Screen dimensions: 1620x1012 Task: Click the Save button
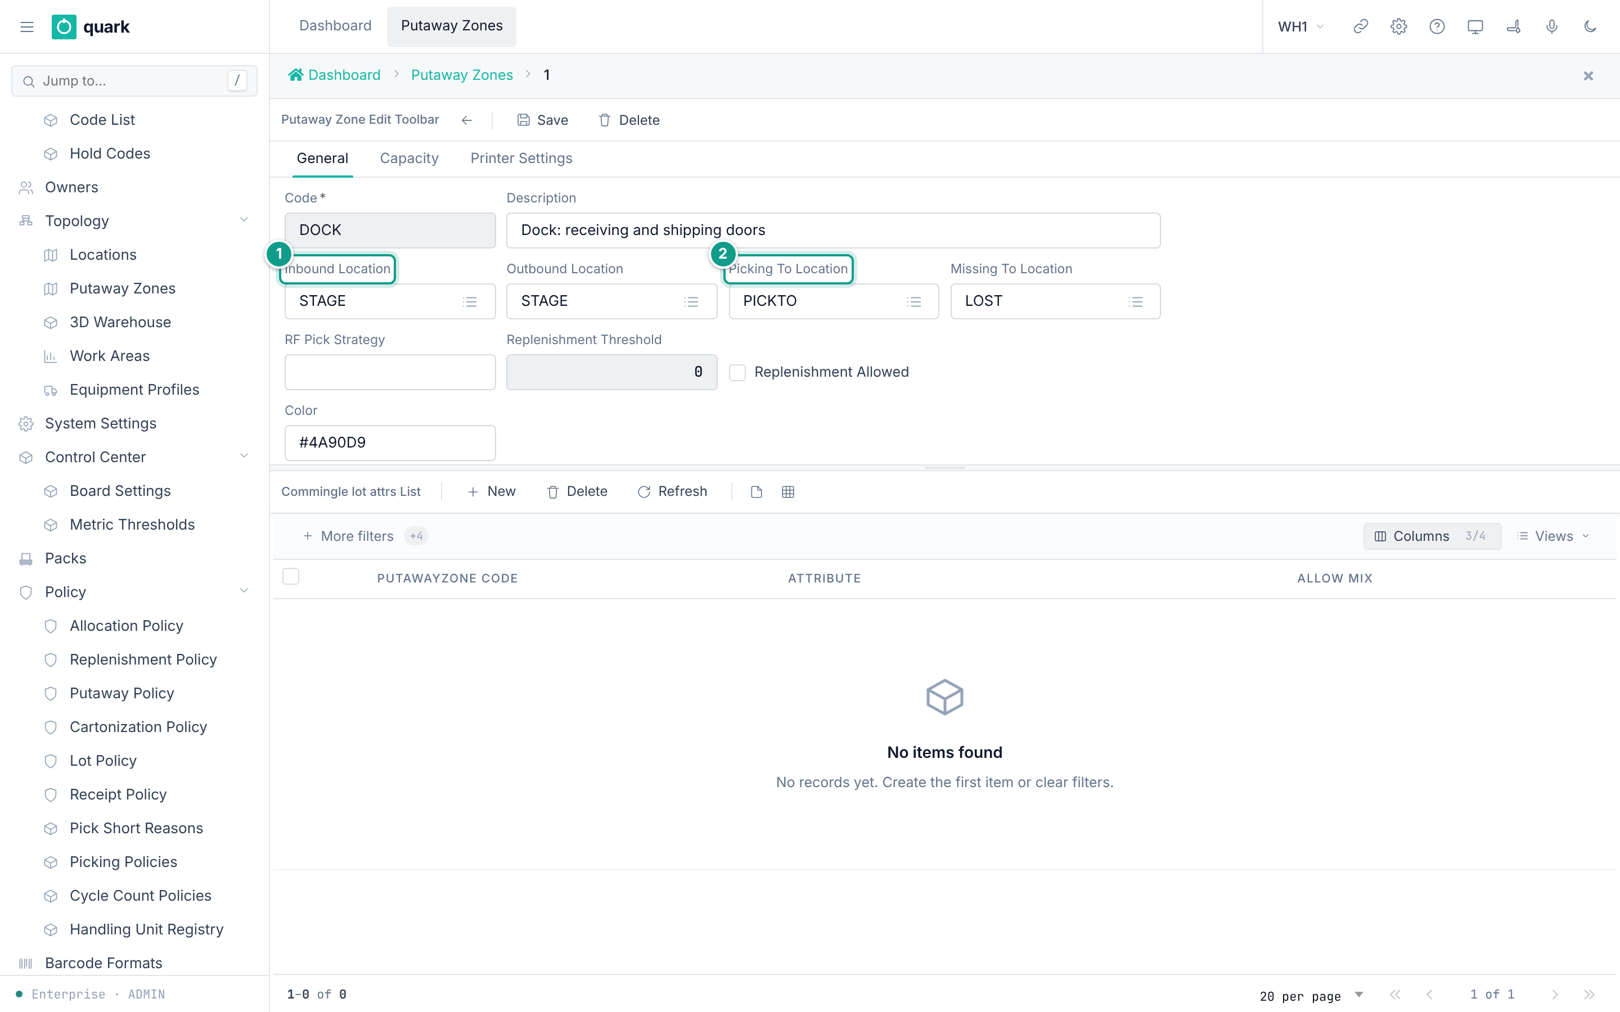point(542,120)
